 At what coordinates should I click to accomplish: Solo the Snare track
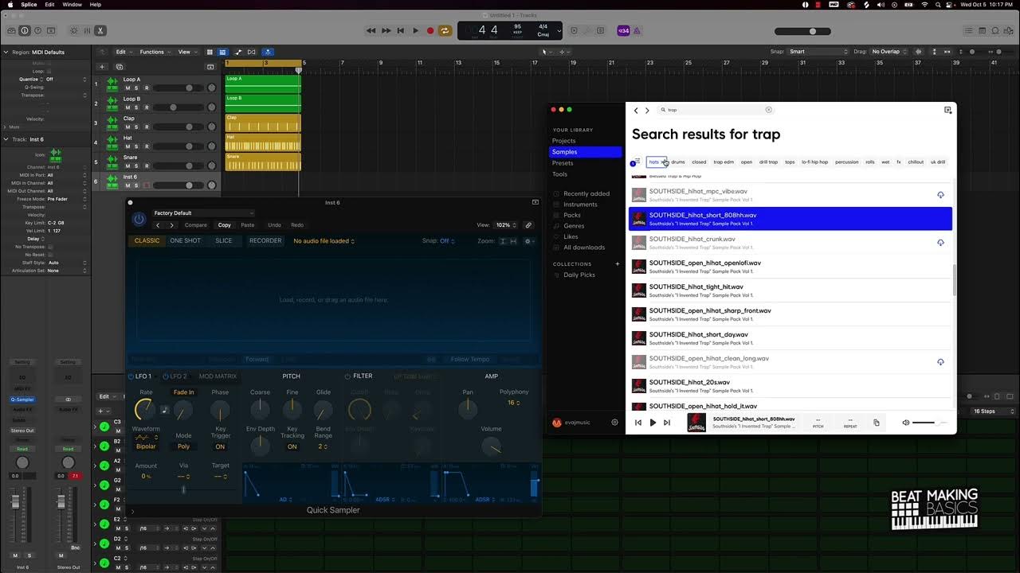pos(136,166)
